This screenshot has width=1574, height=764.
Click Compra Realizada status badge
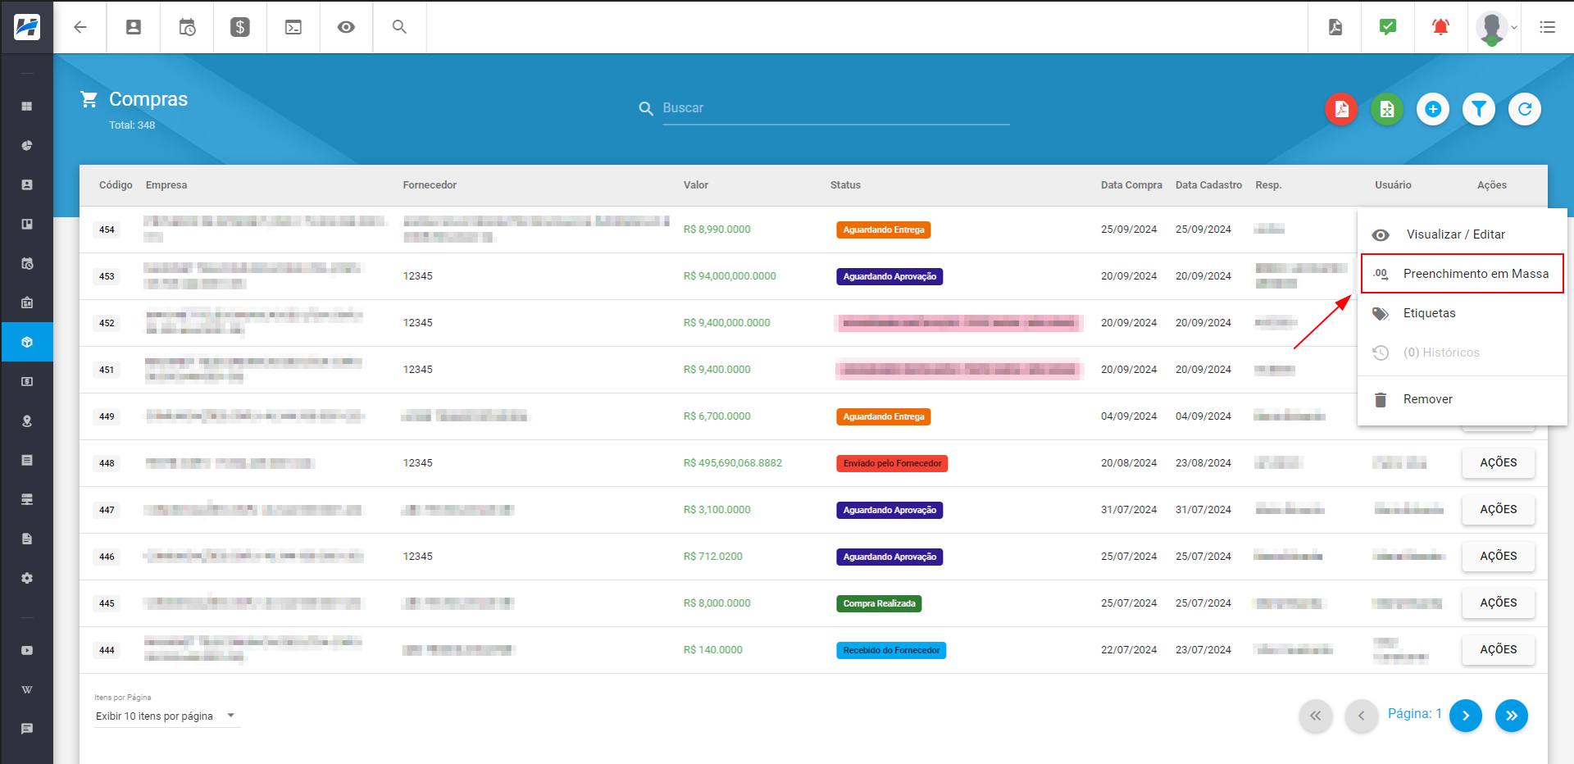coord(879,604)
